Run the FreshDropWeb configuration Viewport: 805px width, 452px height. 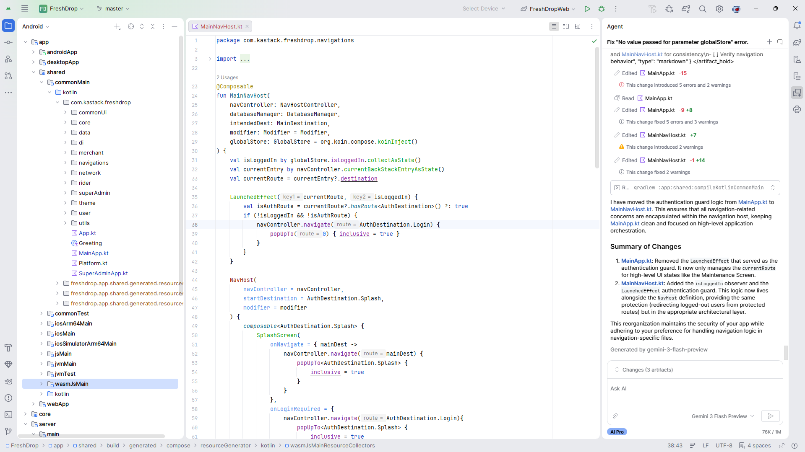(x=587, y=9)
